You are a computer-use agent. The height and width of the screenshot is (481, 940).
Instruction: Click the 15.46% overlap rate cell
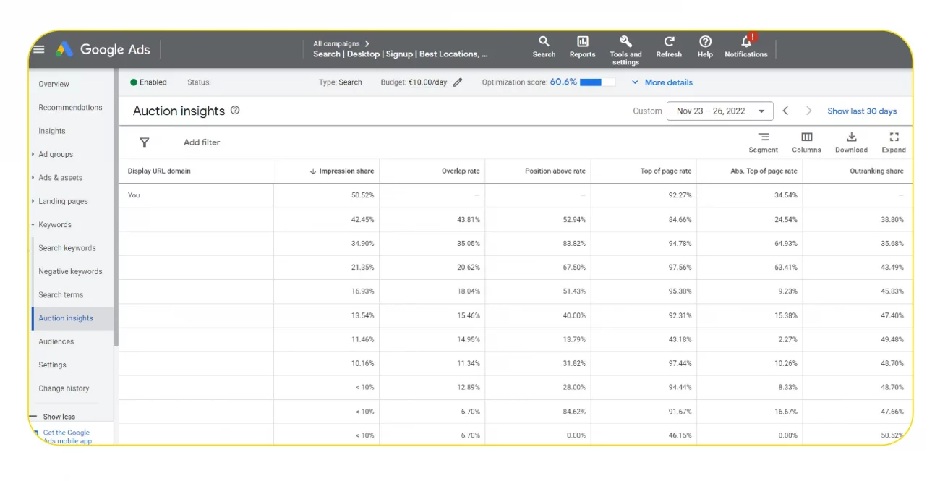[468, 315]
